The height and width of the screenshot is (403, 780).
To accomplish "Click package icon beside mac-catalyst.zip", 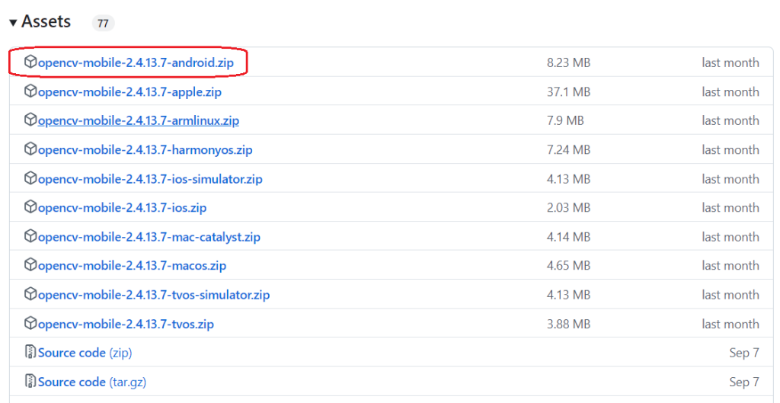I will click(x=30, y=236).
